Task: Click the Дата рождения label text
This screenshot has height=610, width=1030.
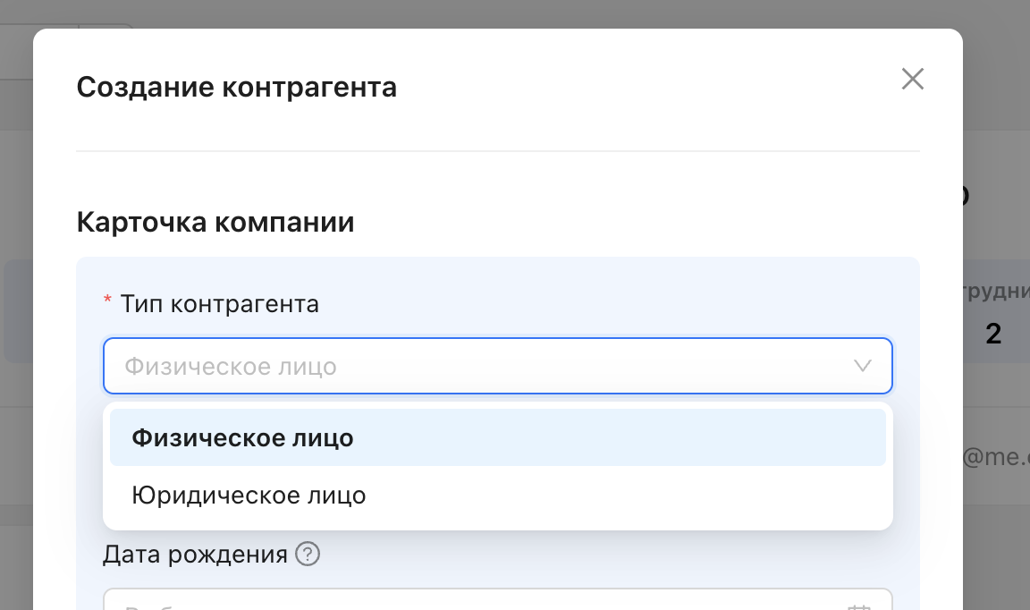Action: 195,555
